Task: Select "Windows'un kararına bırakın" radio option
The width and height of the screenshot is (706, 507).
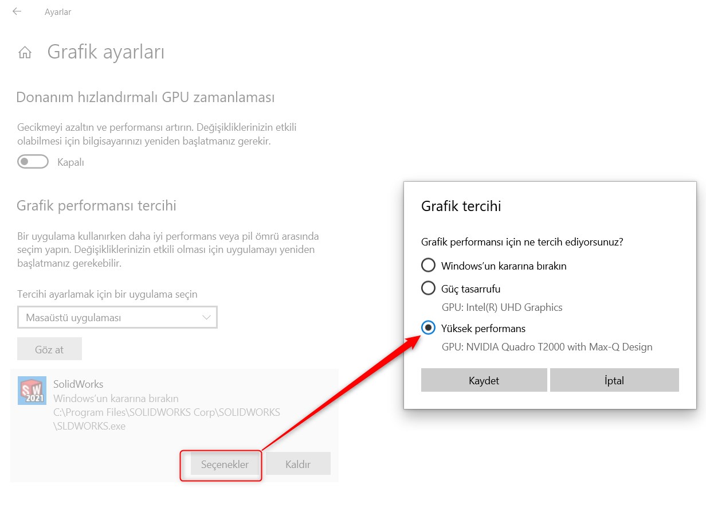Action: click(428, 266)
